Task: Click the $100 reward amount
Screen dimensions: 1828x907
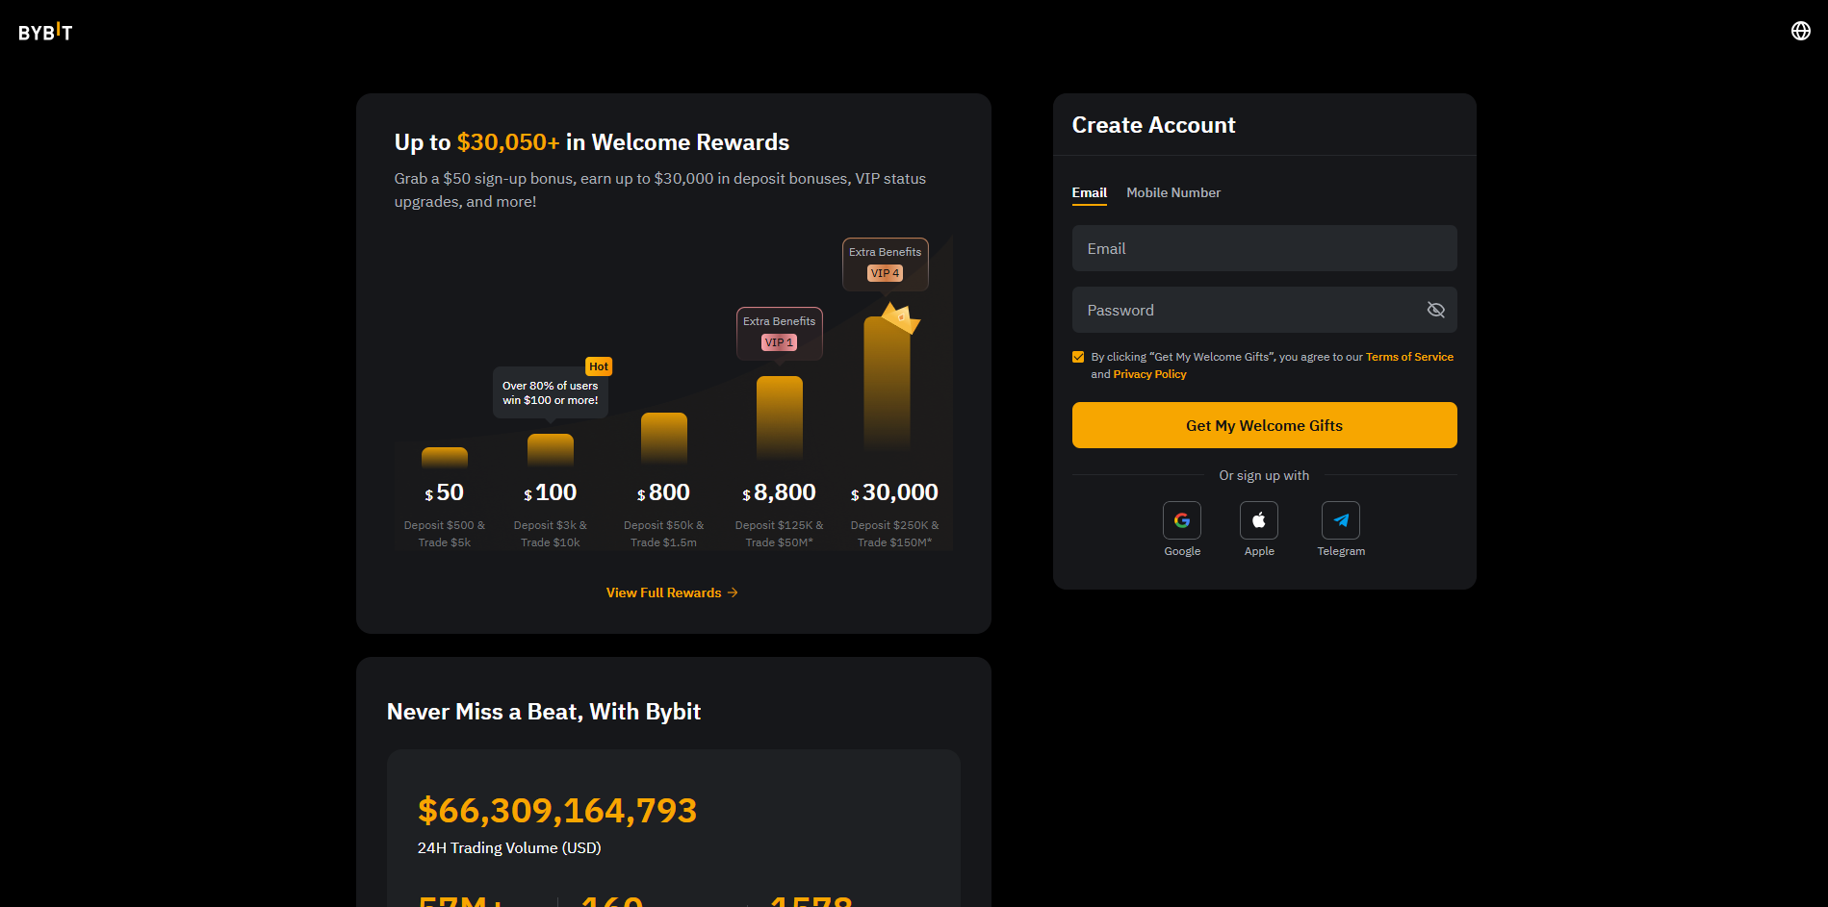Action: (x=550, y=492)
